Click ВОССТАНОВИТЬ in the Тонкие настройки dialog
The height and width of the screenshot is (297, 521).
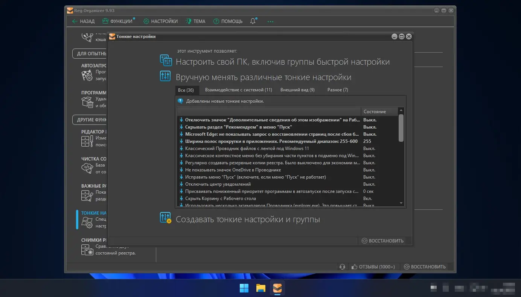(382, 241)
